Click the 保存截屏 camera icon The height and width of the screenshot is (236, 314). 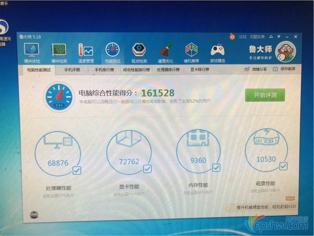pyautogui.click(x=275, y=69)
